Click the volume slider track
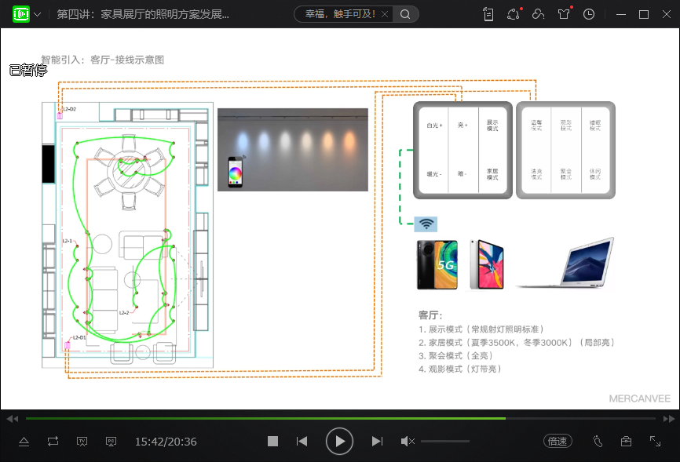 click(x=444, y=442)
